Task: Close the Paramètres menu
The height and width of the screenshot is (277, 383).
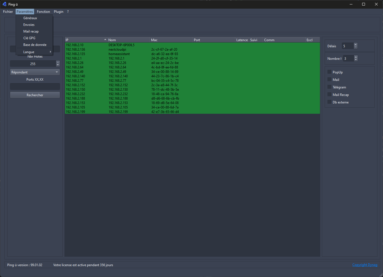Action: pos(25,12)
